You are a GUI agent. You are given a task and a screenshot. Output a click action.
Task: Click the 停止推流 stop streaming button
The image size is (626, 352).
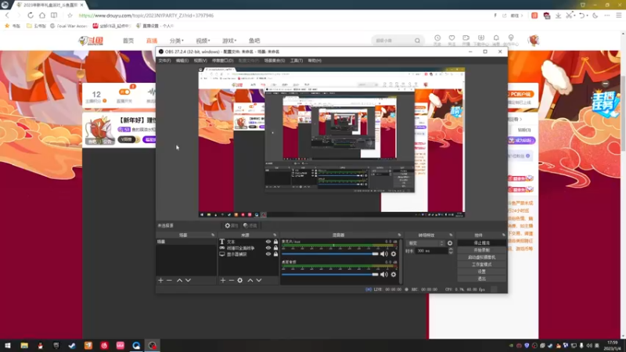[481, 243]
